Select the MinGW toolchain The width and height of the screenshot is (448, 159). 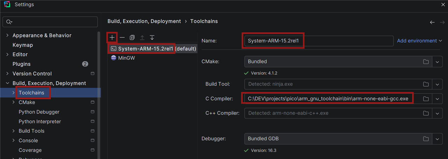click(x=126, y=58)
